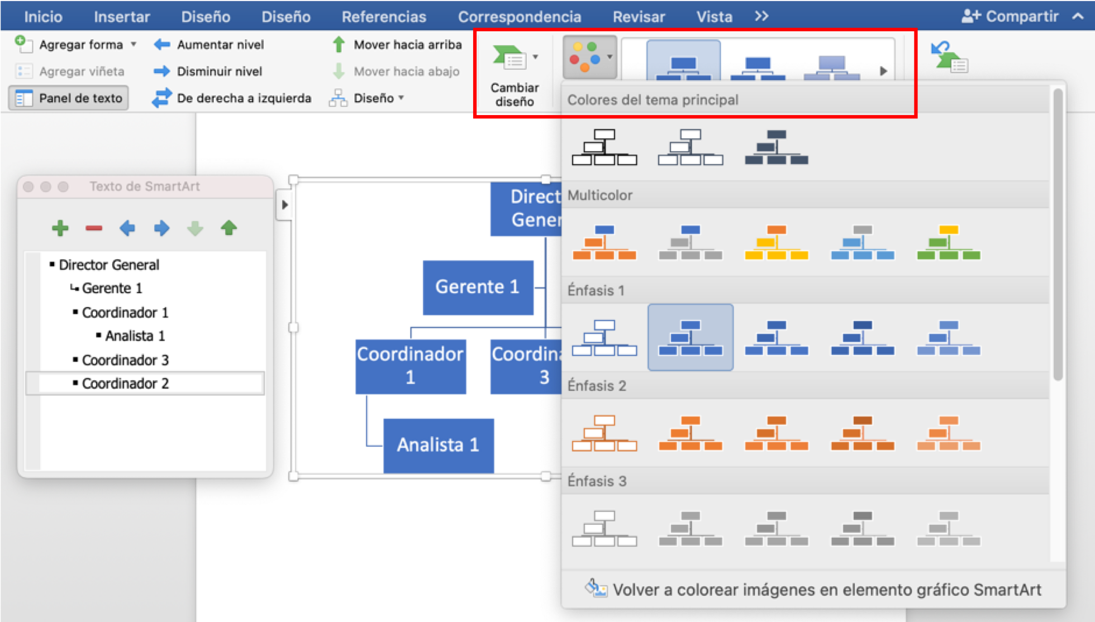Viewport: 1095px width, 622px height.
Task: Click the red minus remove icon
Action: pos(94,228)
